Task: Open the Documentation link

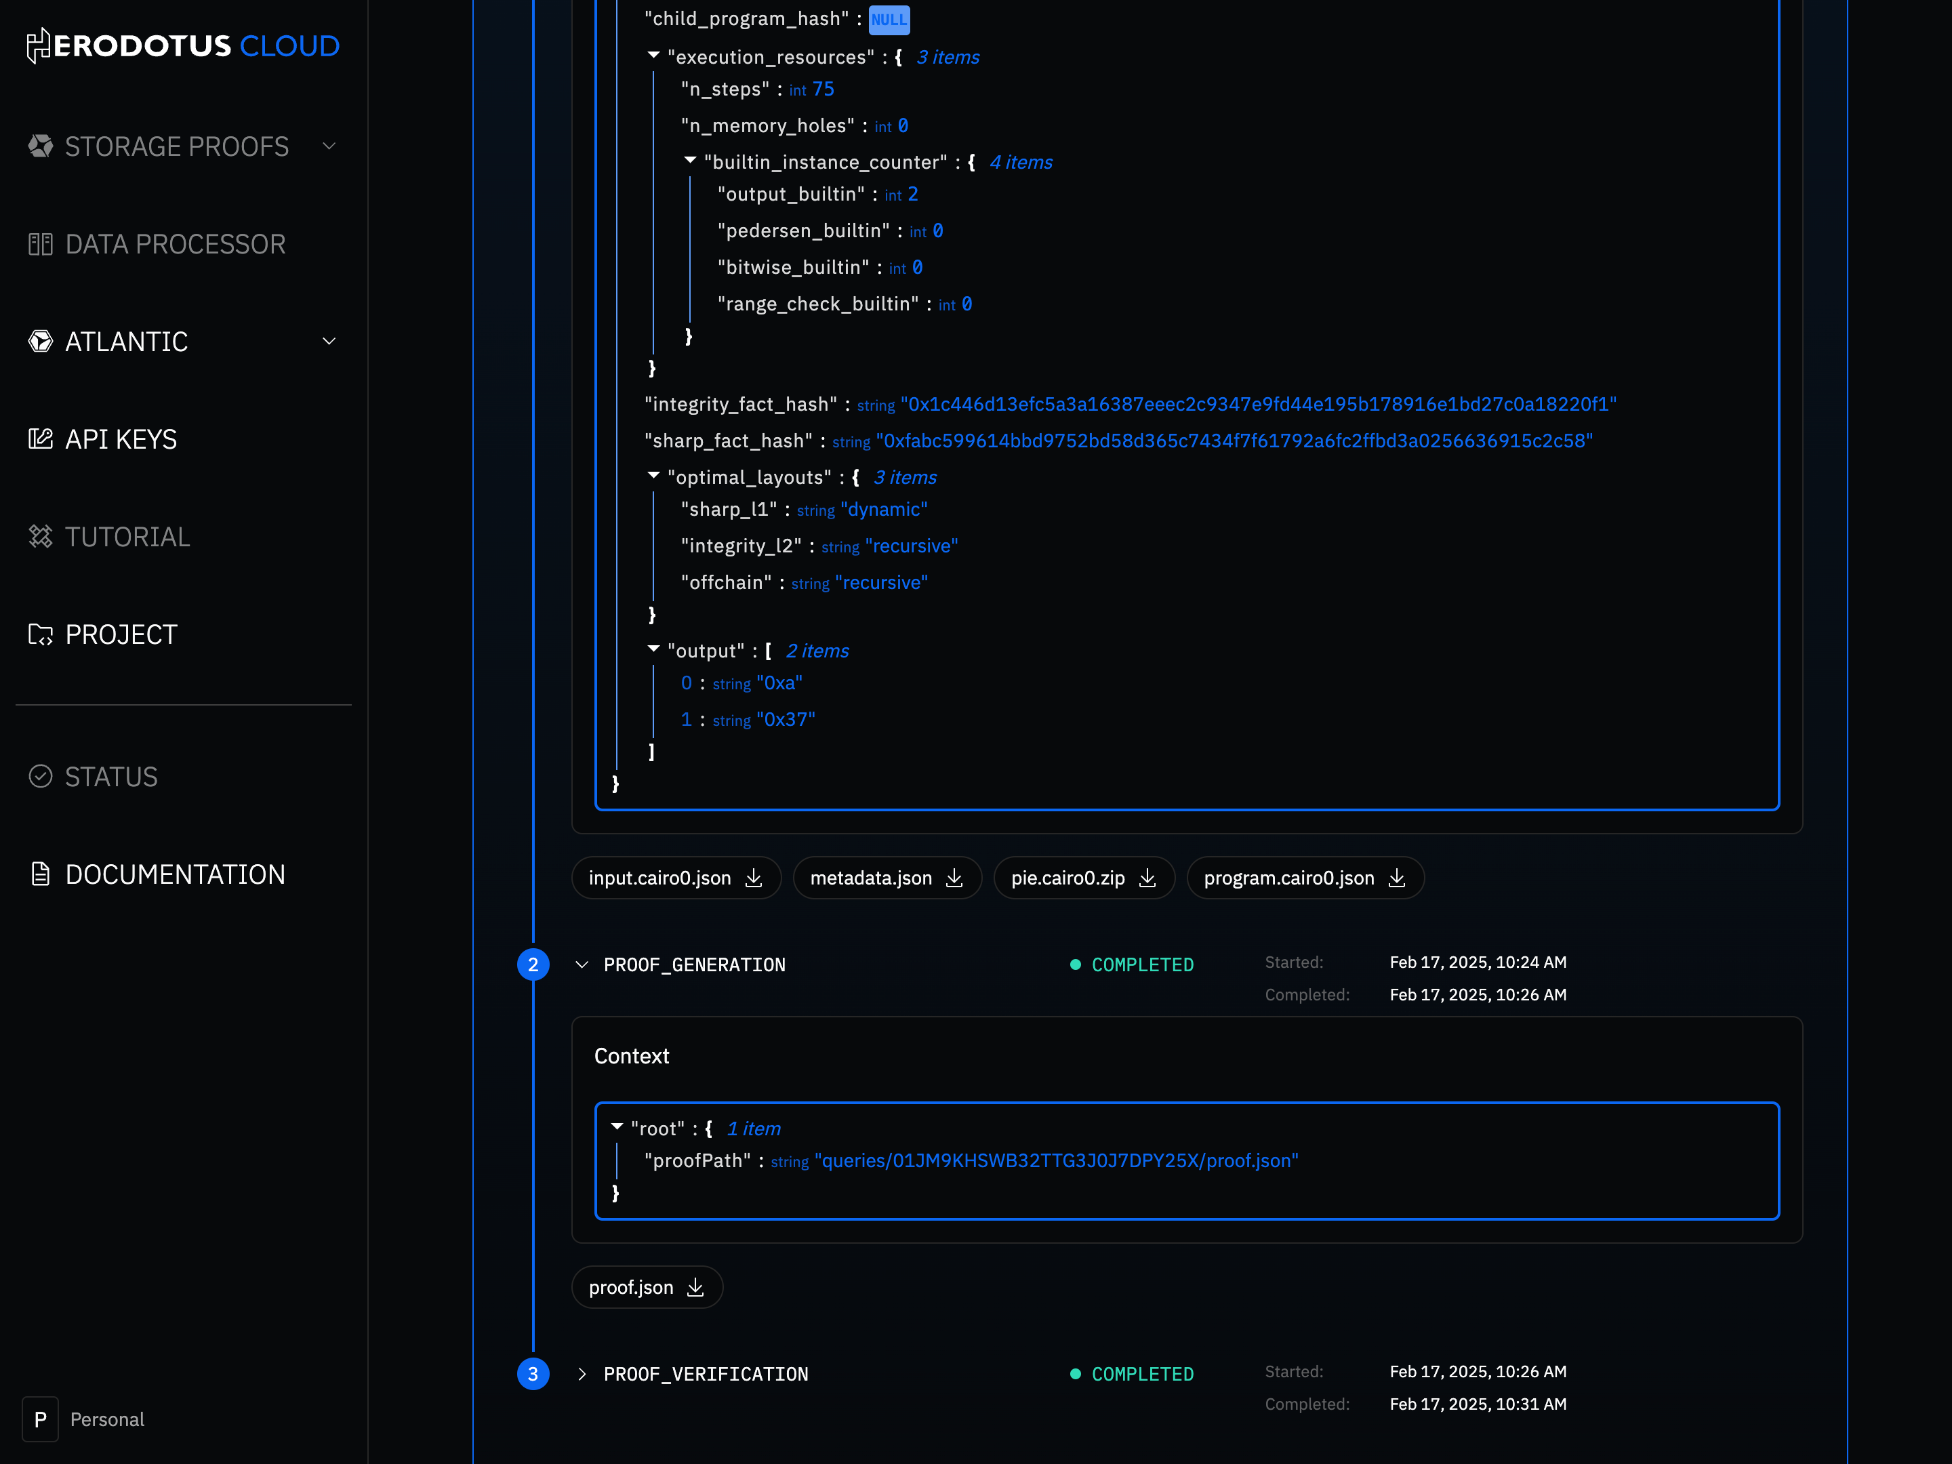Action: (176, 874)
